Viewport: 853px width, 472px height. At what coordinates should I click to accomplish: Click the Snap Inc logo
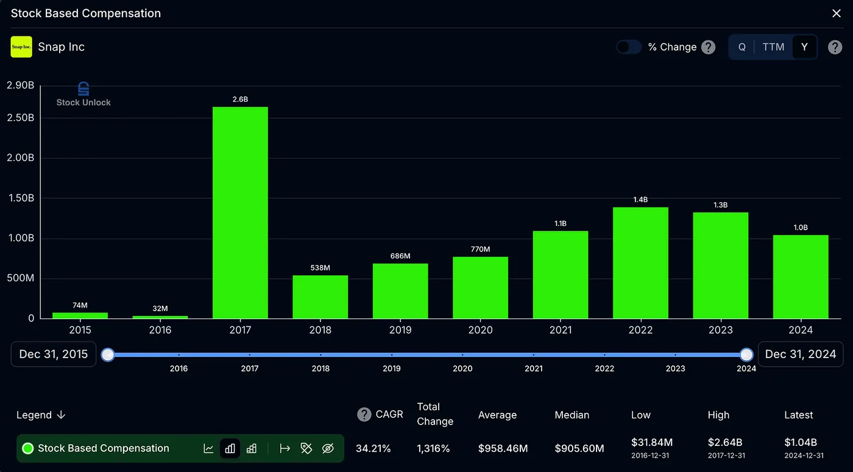[x=21, y=47]
